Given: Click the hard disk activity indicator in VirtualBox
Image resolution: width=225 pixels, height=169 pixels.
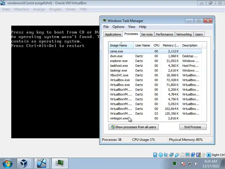Looking at the screenshot, I should 155,155.
